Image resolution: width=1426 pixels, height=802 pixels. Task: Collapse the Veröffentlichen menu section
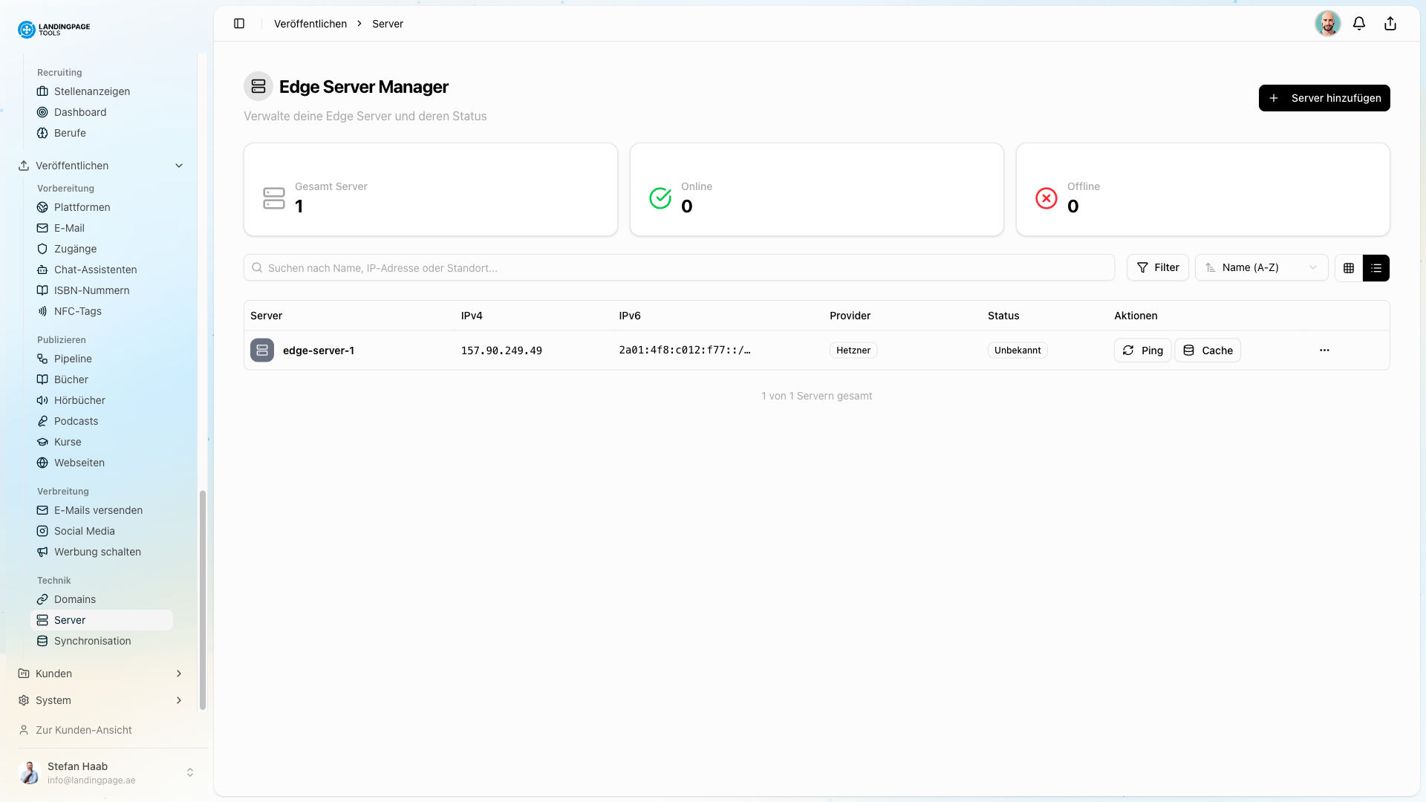click(178, 165)
